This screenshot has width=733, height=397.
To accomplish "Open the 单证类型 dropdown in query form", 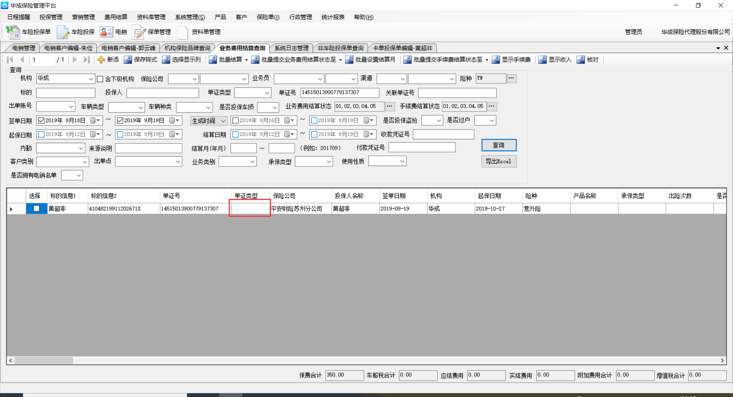I will click(x=267, y=93).
